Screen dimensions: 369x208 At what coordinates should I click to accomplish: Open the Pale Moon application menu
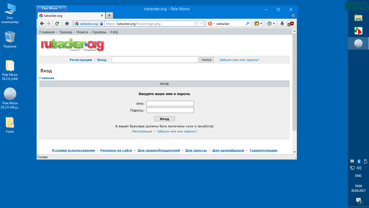coord(52,8)
